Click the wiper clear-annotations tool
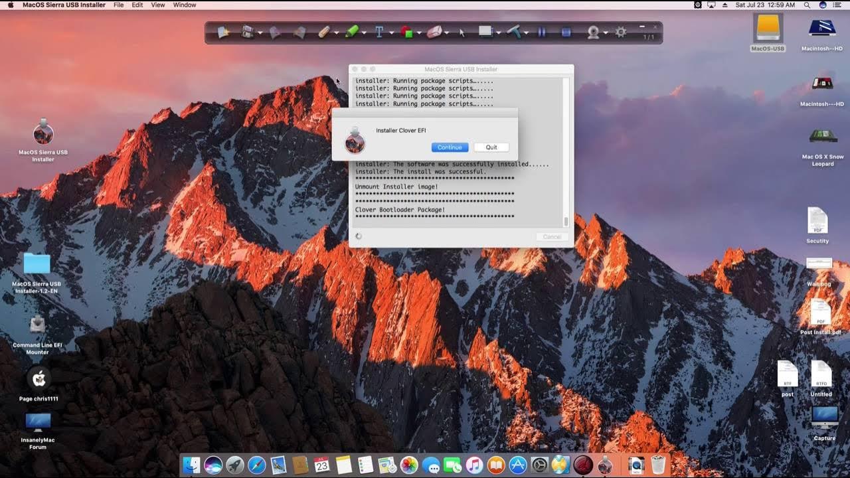 point(515,32)
